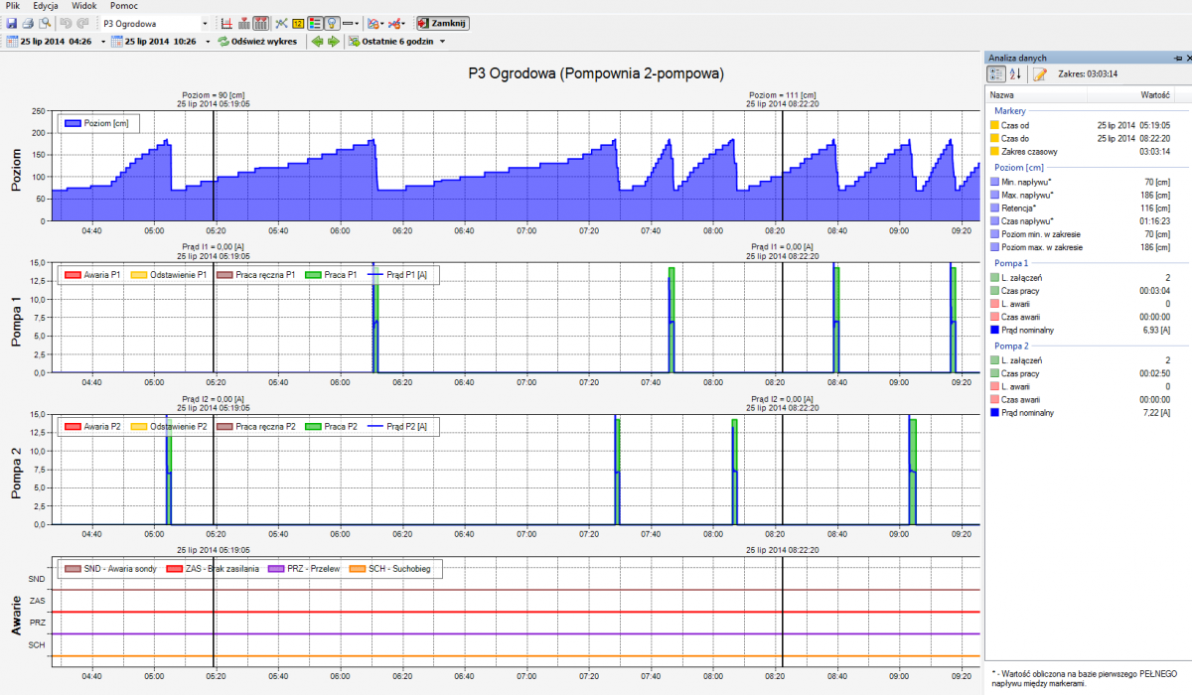Click the blue Poziom [cm] legend swatch

pyautogui.click(x=72, y=124)
